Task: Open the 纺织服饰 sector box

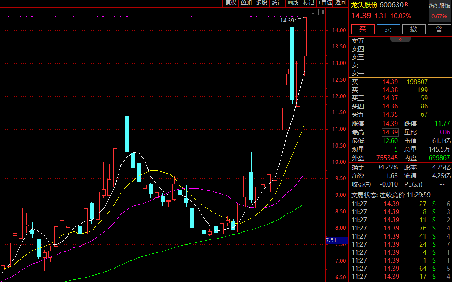Action: [x=439, y=11]
